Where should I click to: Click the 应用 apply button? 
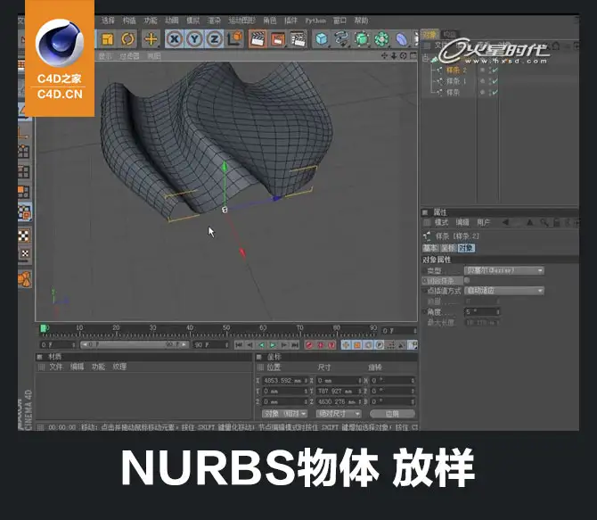(393, 414)
